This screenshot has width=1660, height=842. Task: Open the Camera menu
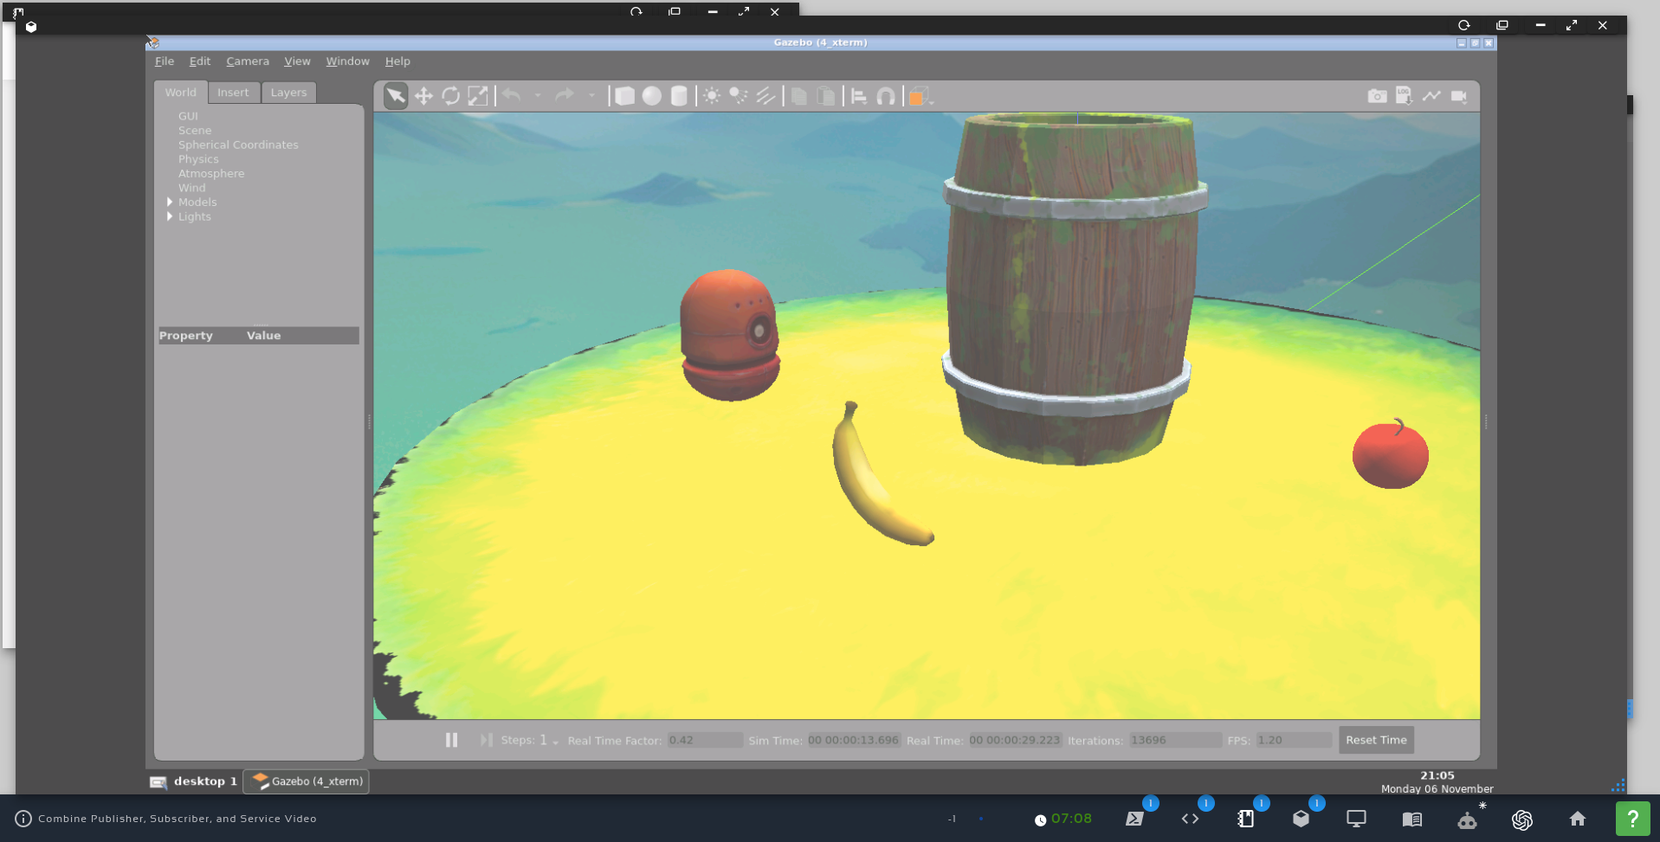coord(248,61)
